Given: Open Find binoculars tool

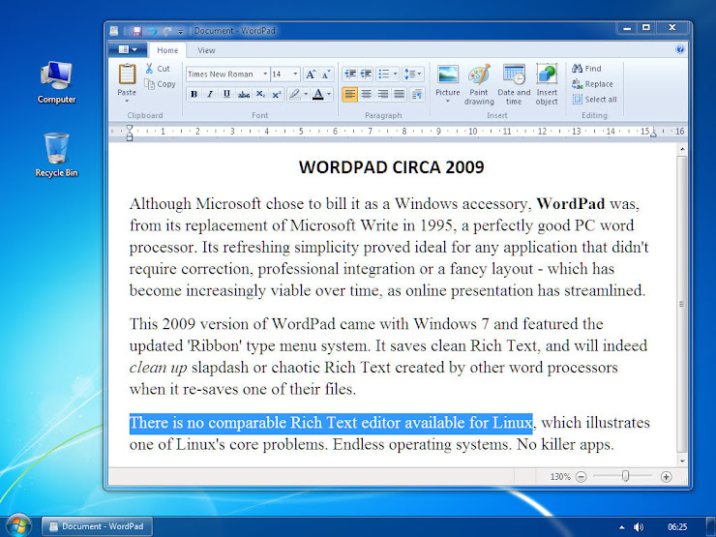Looking at the screenshot, I should 586,69.
